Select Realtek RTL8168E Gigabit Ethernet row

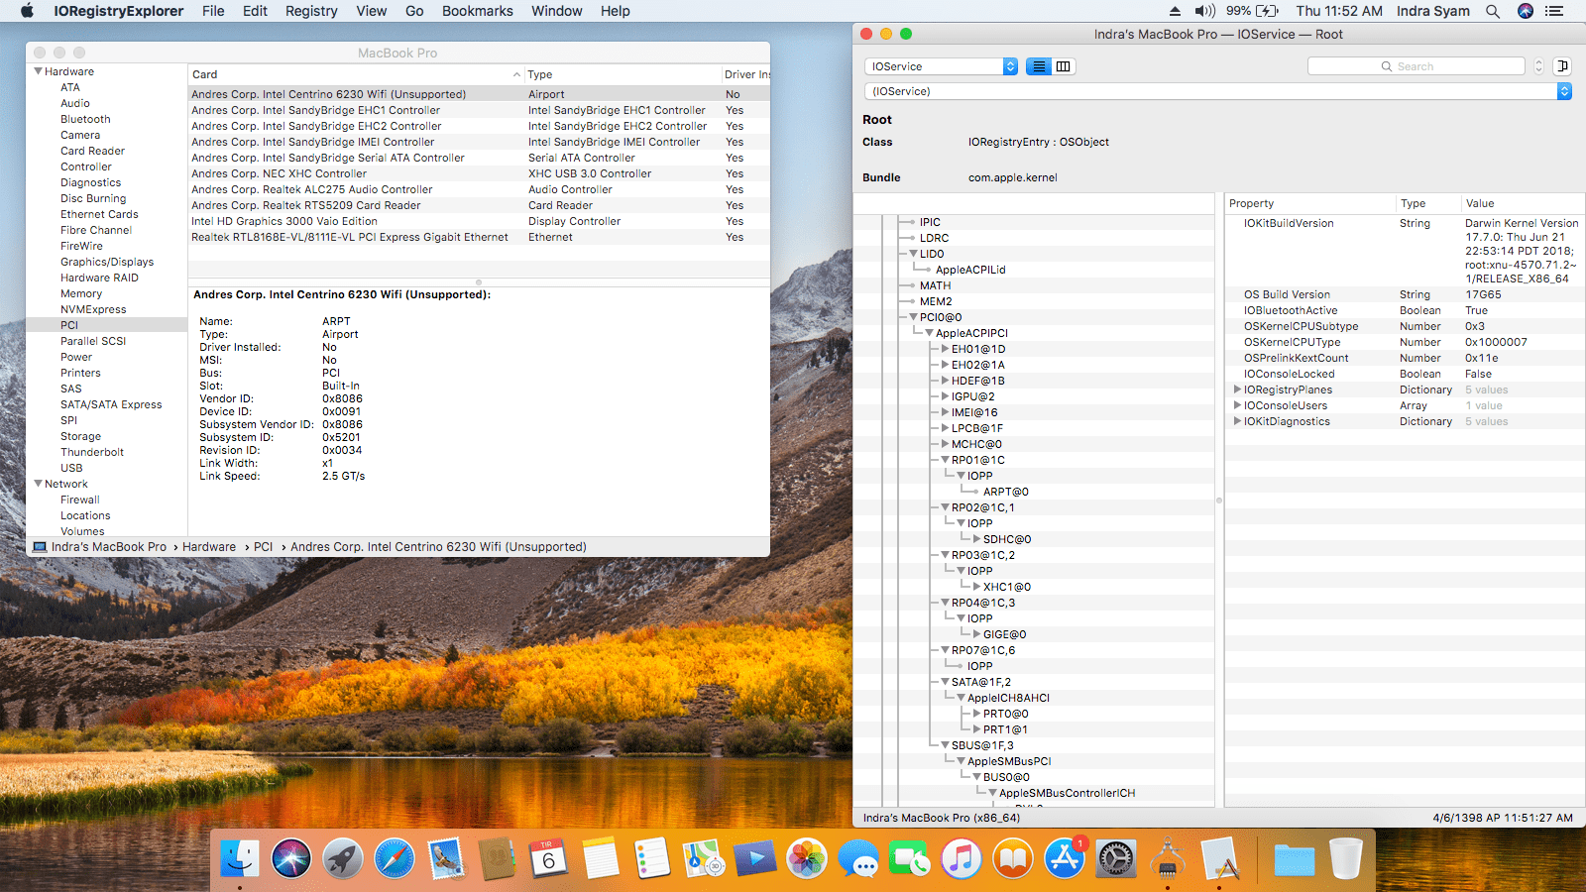[479, 237]
